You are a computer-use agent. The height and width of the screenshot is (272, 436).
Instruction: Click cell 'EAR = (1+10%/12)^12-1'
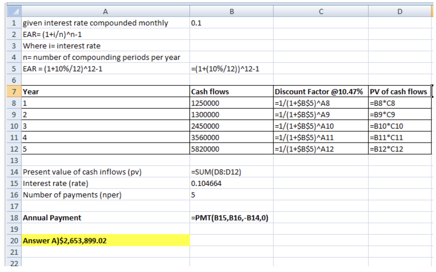click(105, 69)
